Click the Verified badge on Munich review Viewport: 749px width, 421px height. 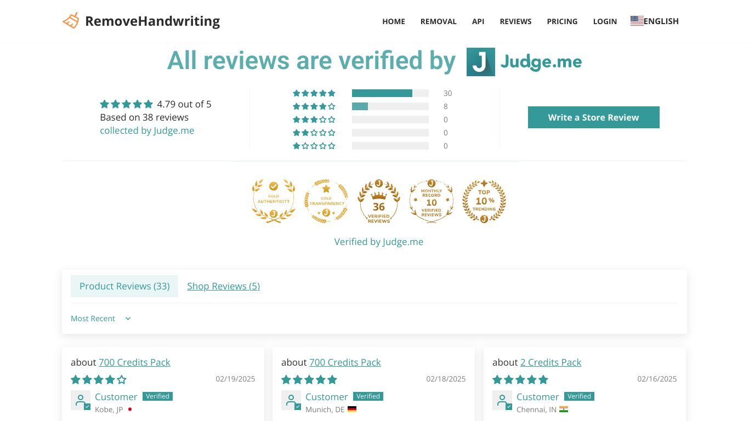(368, 396)
